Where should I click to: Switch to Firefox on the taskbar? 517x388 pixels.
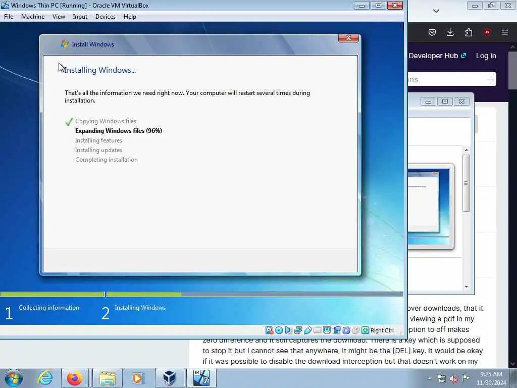pos(75,378)
